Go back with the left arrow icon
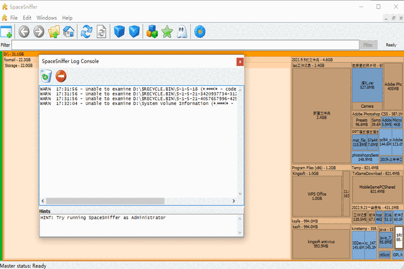 (x=24, y=32)
